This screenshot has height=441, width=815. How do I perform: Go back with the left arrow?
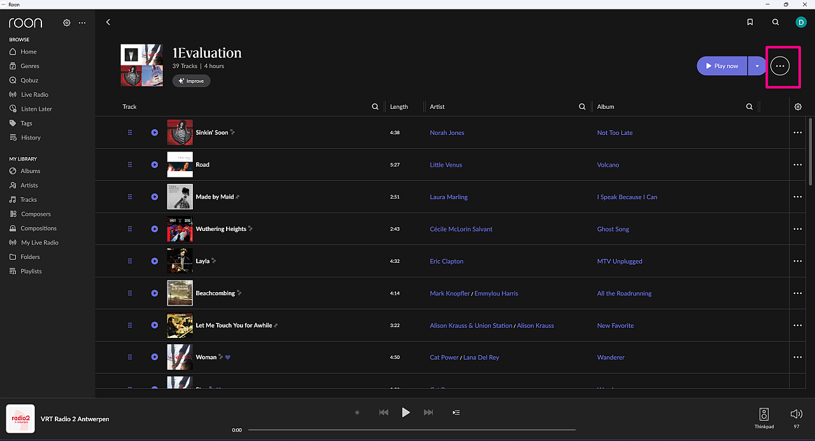point(108,22)
